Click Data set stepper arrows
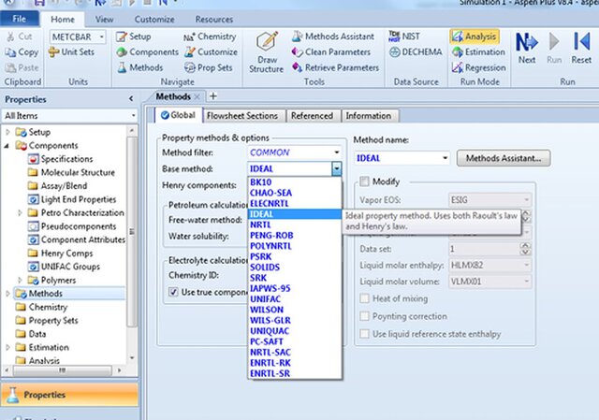The image size is (599, 420). coord(525,249)
